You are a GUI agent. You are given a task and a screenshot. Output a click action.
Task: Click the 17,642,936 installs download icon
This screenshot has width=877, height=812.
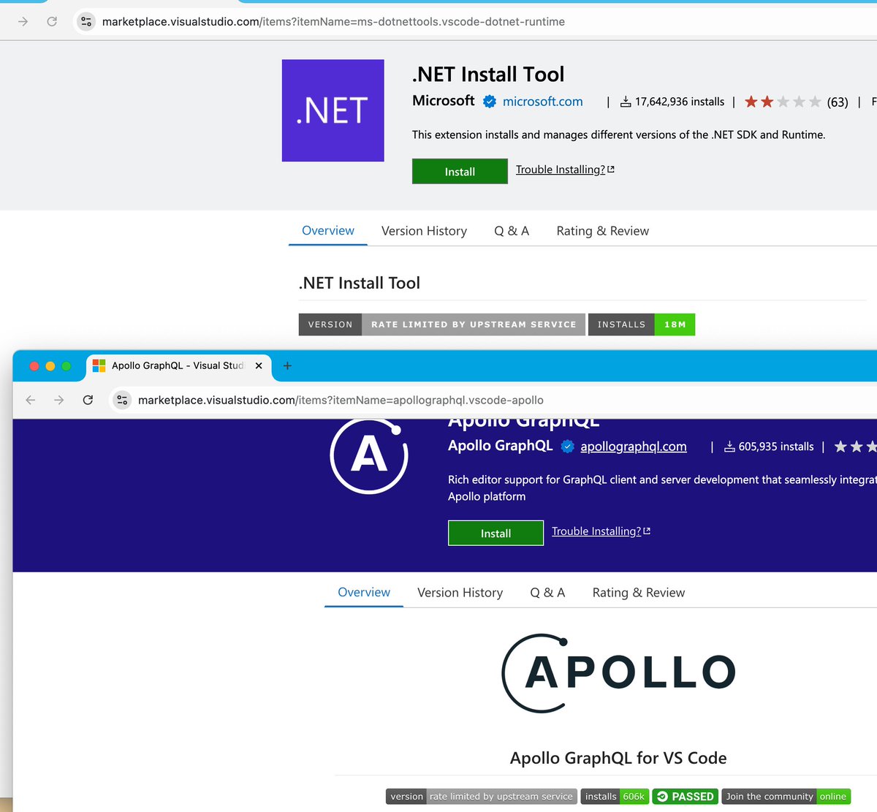click(626, 102)
